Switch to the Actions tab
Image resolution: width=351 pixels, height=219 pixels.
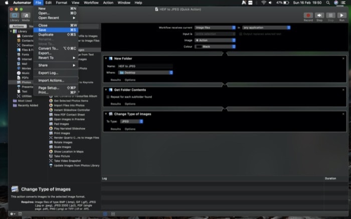[18, 27]
